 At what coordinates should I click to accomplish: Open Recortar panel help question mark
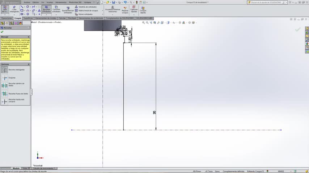29,28
